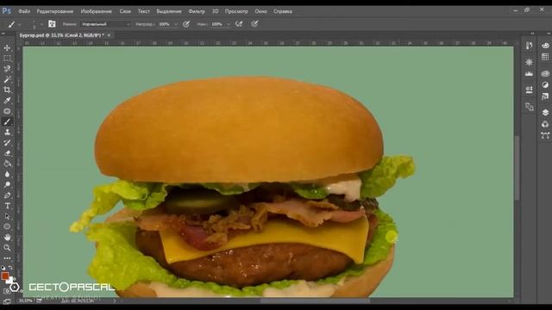Open the Текст menu
This screenshot has height=310, width=552.
point(144,11)
